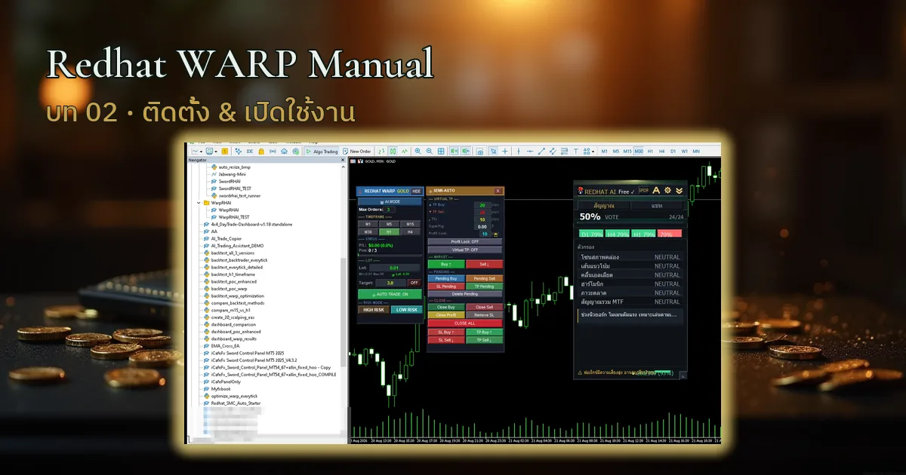This screenshot has width=906, height=475.
Task: Select the candlestick chart type icon
Action: (393, 151)
